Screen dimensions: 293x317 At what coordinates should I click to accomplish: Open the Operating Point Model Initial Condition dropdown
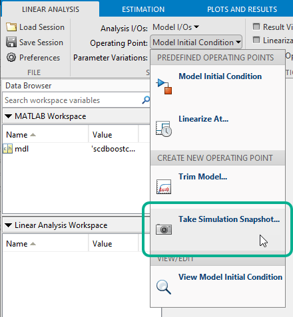coord(196,42)
